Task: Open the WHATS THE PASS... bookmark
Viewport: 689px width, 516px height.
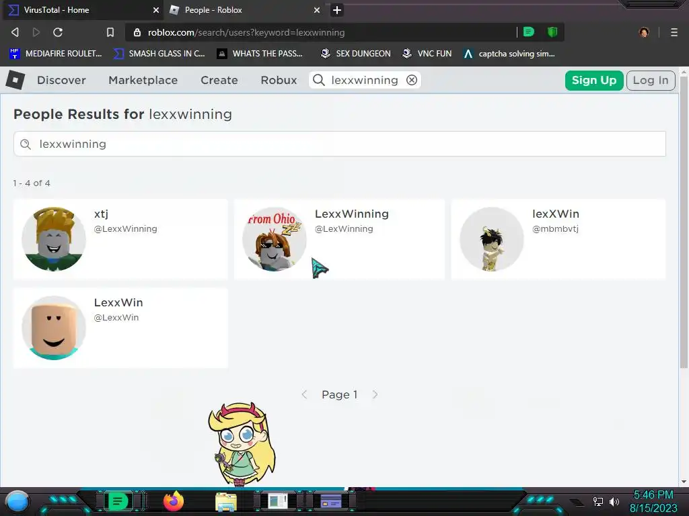Action: tap(260, 54)
